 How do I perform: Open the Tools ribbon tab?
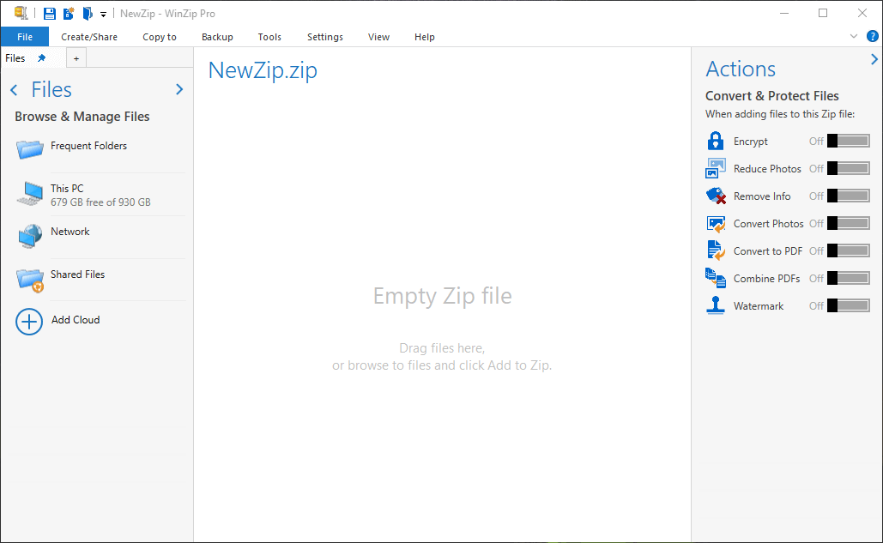(269, 37)
